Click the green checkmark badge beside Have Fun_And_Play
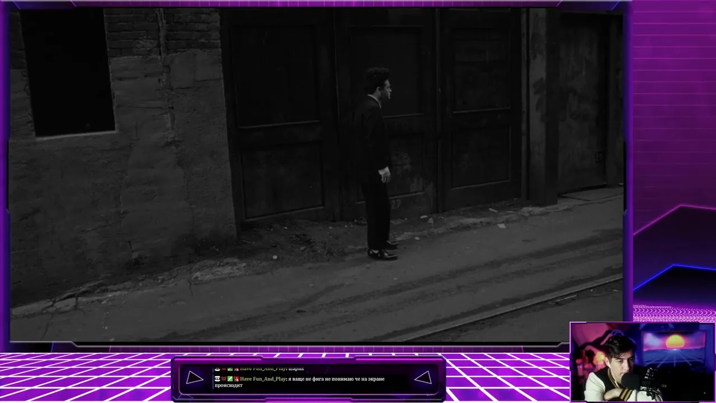 point(230,379)
